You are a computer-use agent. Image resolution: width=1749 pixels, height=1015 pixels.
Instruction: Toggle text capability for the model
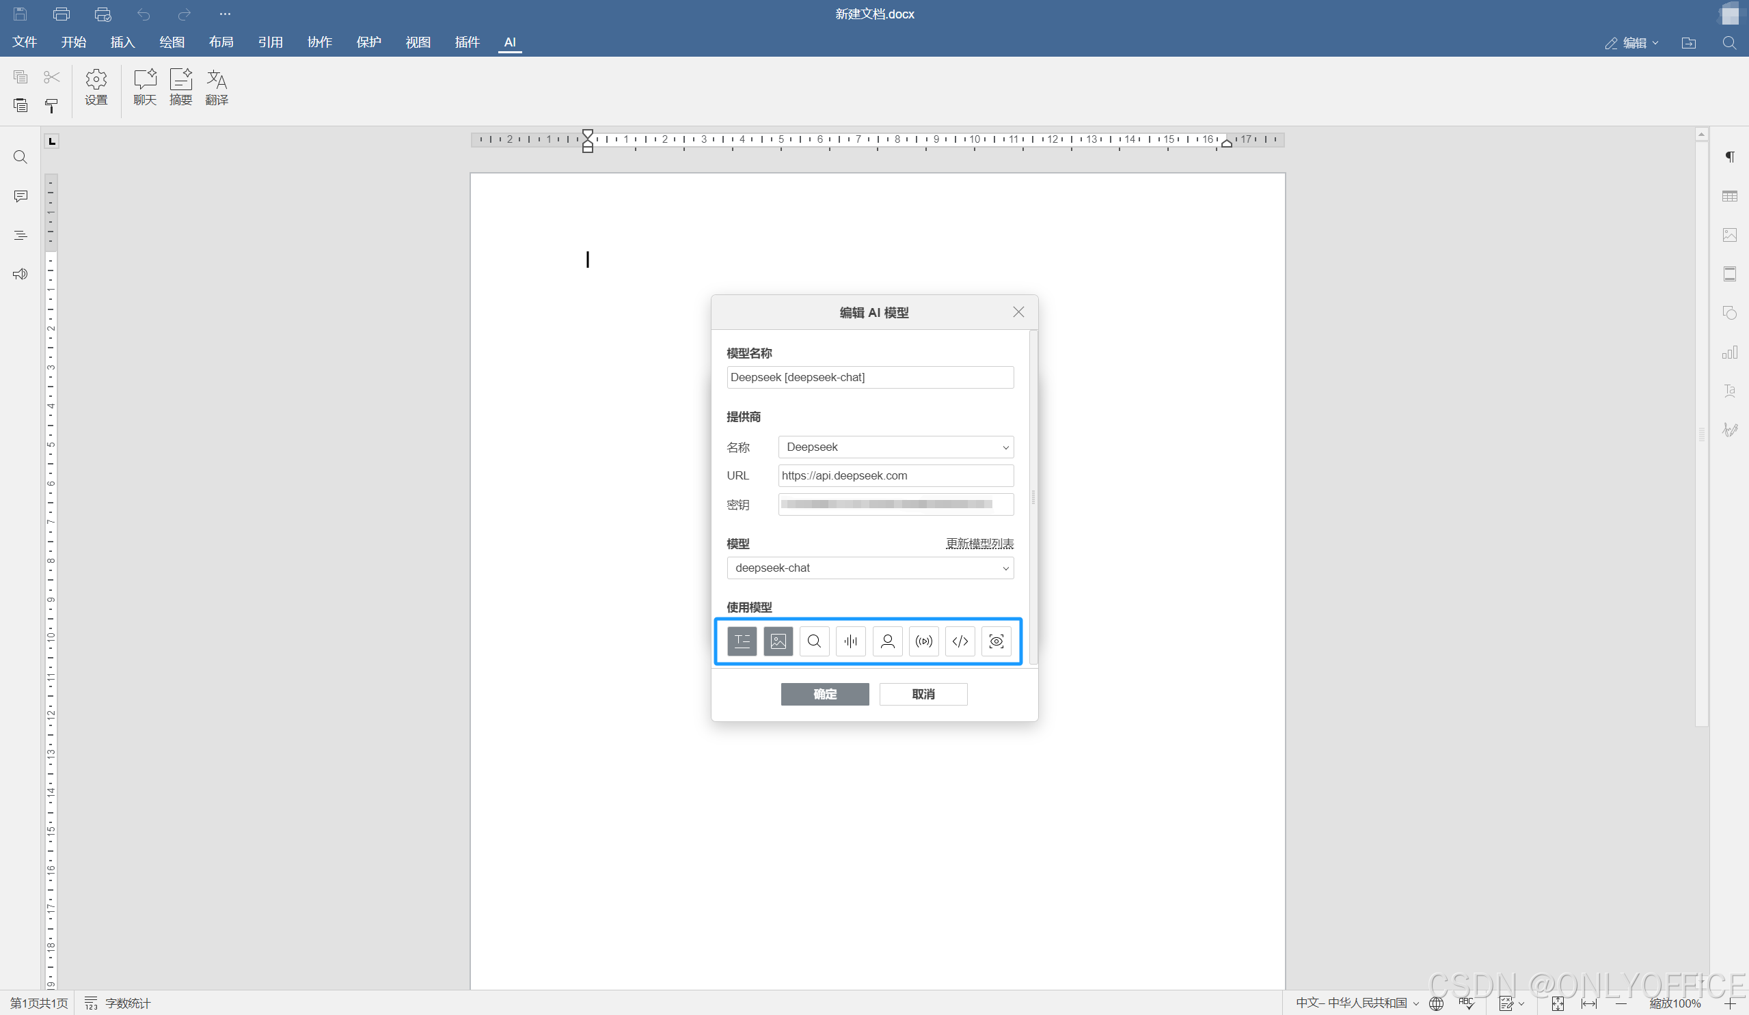point(742,641)
